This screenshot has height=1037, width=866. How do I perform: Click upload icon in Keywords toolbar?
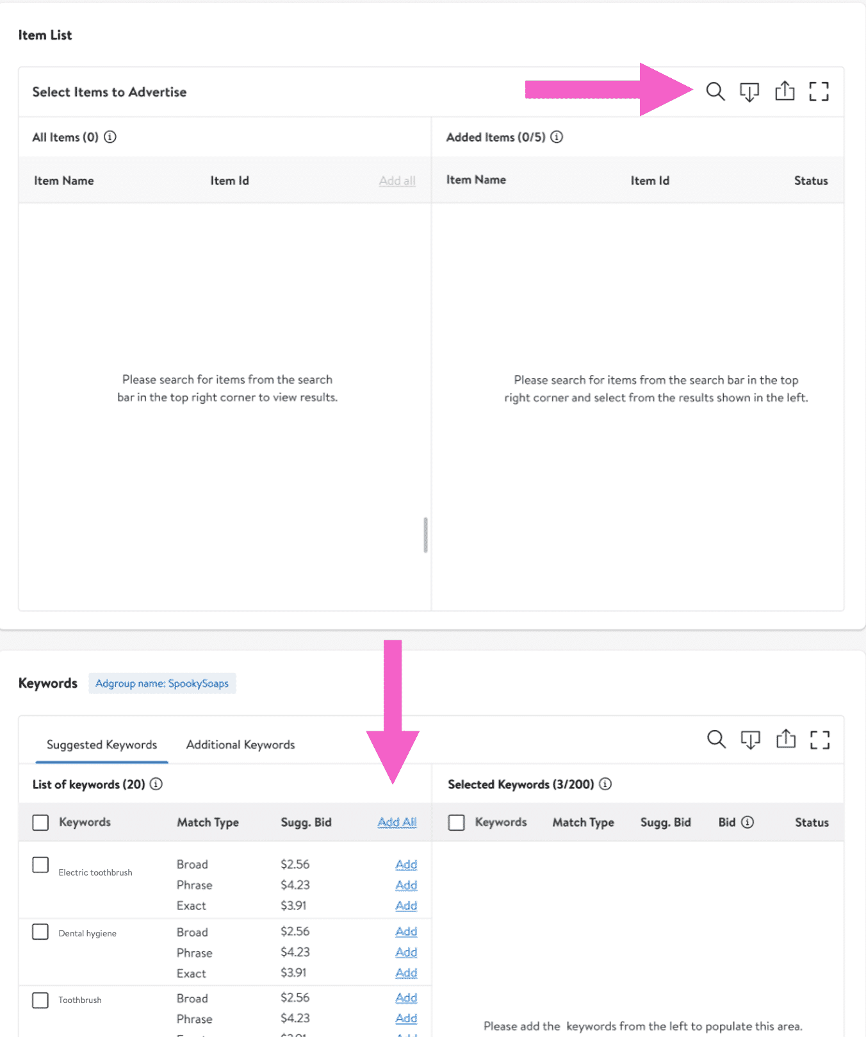(x=785, y=740)
